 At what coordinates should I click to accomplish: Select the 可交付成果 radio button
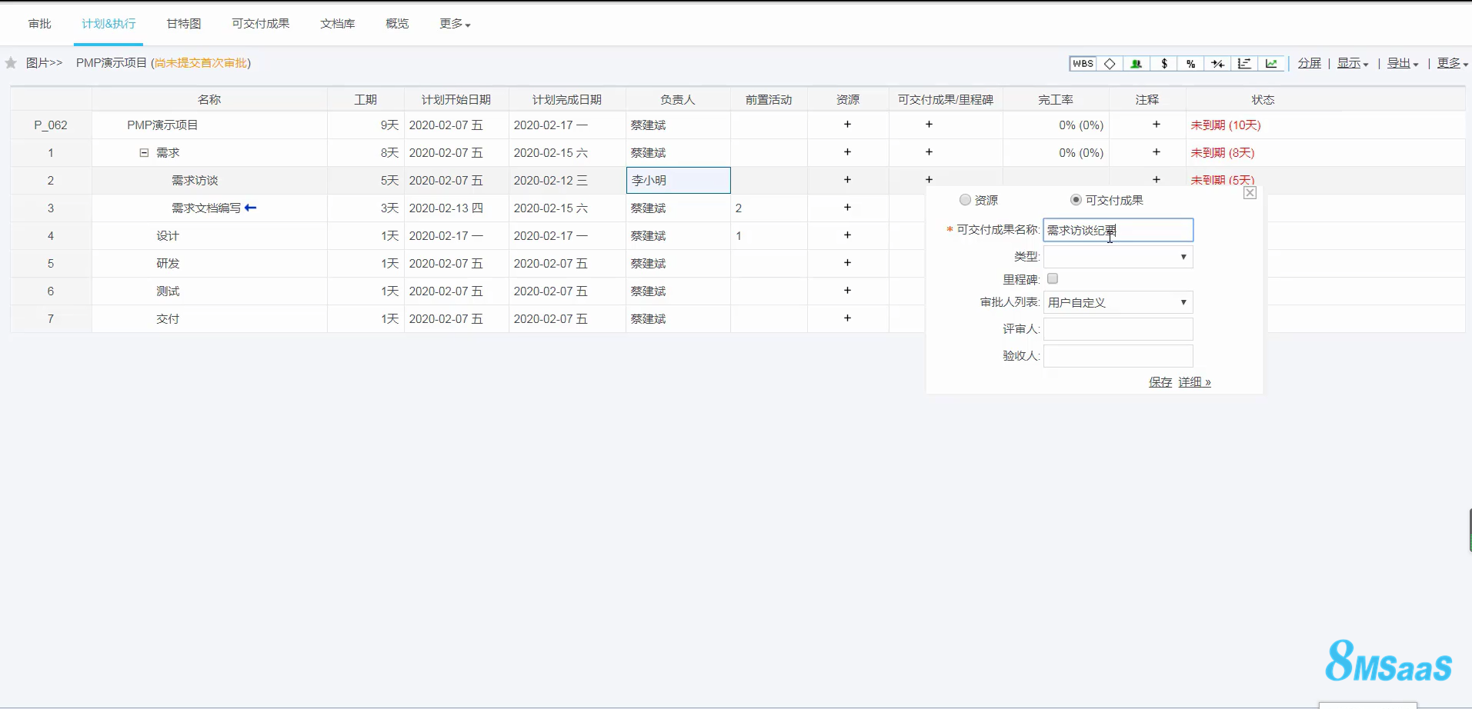click(1076, 200)
